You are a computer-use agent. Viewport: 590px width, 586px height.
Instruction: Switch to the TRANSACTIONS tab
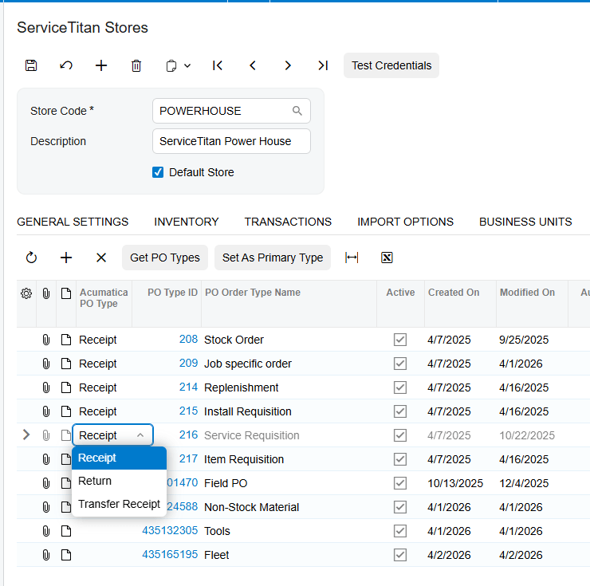tap(288, 222)
